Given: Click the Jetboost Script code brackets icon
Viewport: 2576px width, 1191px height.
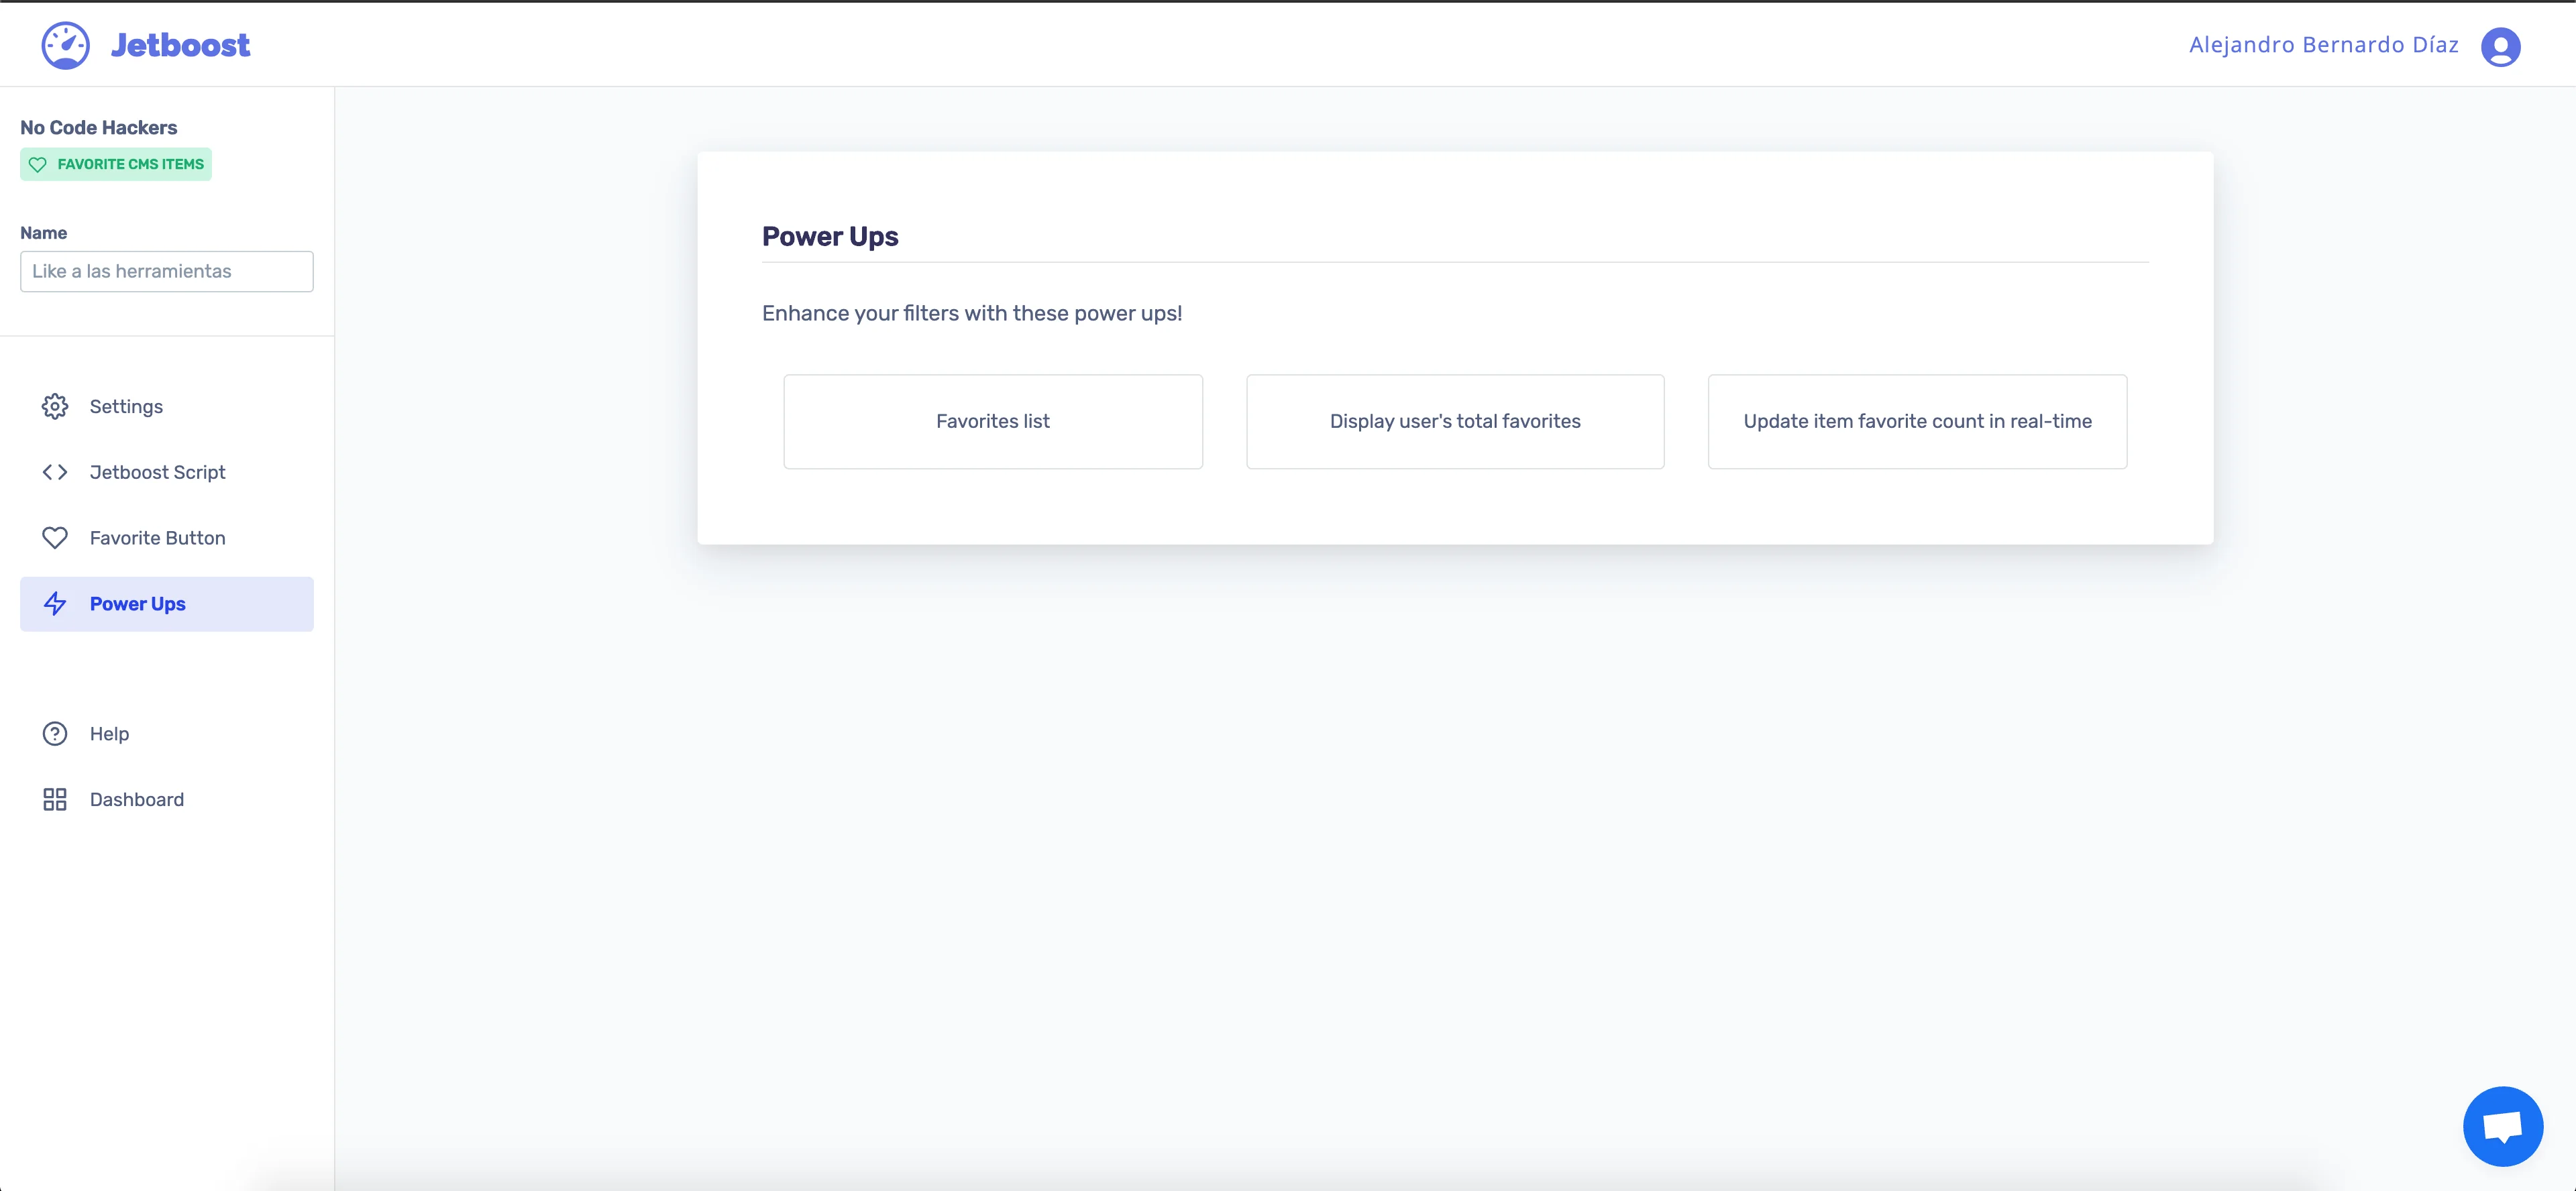Looking at the screenshot, I should pyautogui.click(x=55, y=472).
